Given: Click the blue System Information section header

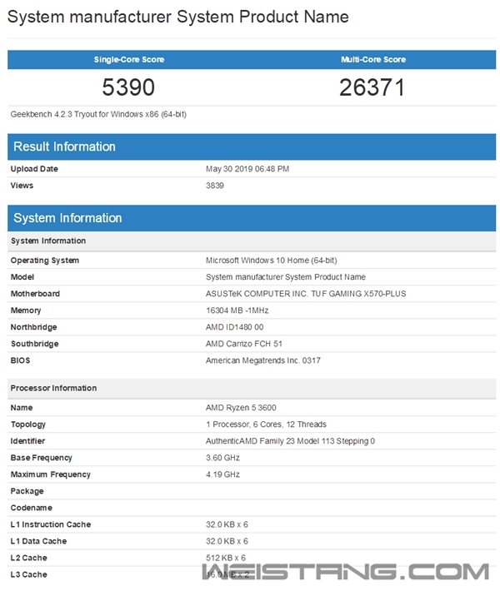Looking at the screenshot, I should tap(67, 218).
